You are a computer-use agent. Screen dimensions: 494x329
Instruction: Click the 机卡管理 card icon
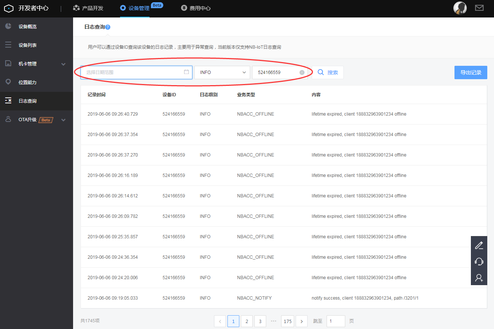pos(8,64)
